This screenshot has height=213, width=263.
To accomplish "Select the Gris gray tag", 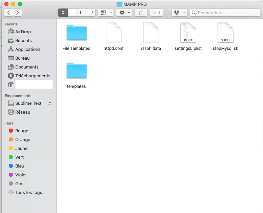I will coord(28,183).
